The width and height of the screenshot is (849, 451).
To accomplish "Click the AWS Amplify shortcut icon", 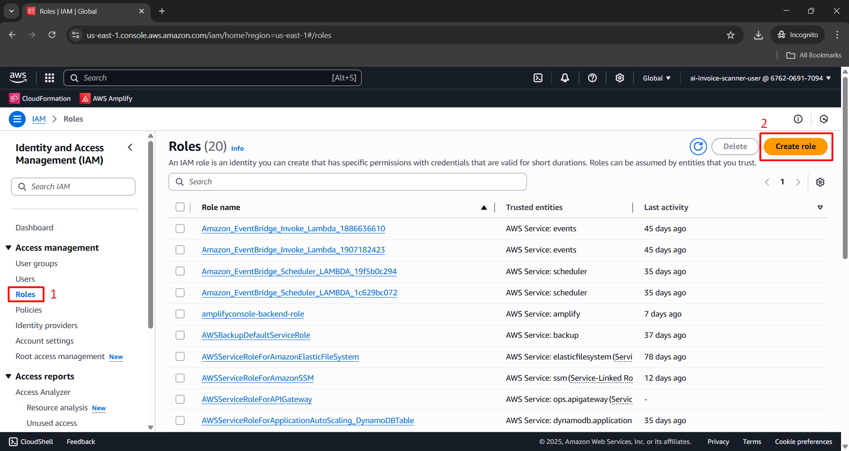I will [85, 99].
